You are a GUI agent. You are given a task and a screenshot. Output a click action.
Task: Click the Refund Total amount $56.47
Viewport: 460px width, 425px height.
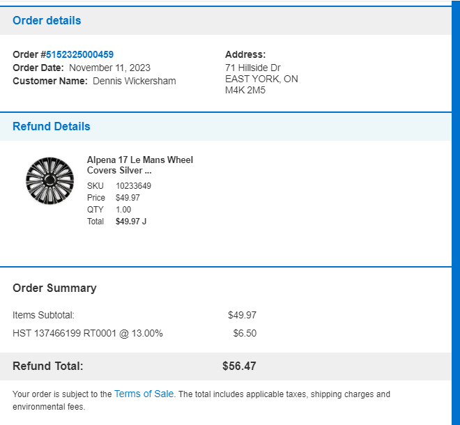point(239,366)
